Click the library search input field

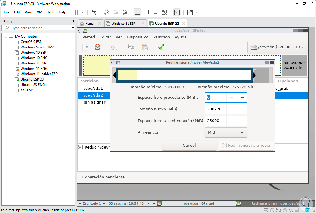[38, 28]
